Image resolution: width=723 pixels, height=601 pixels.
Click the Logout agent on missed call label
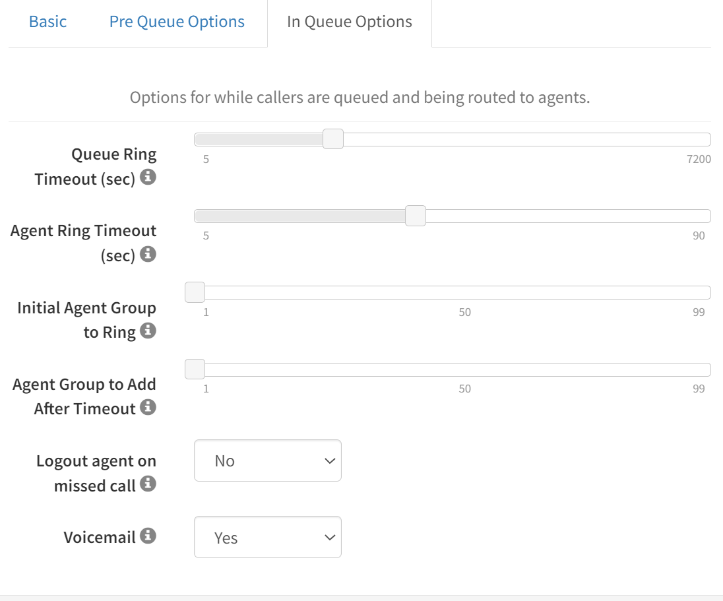(96, 473)
